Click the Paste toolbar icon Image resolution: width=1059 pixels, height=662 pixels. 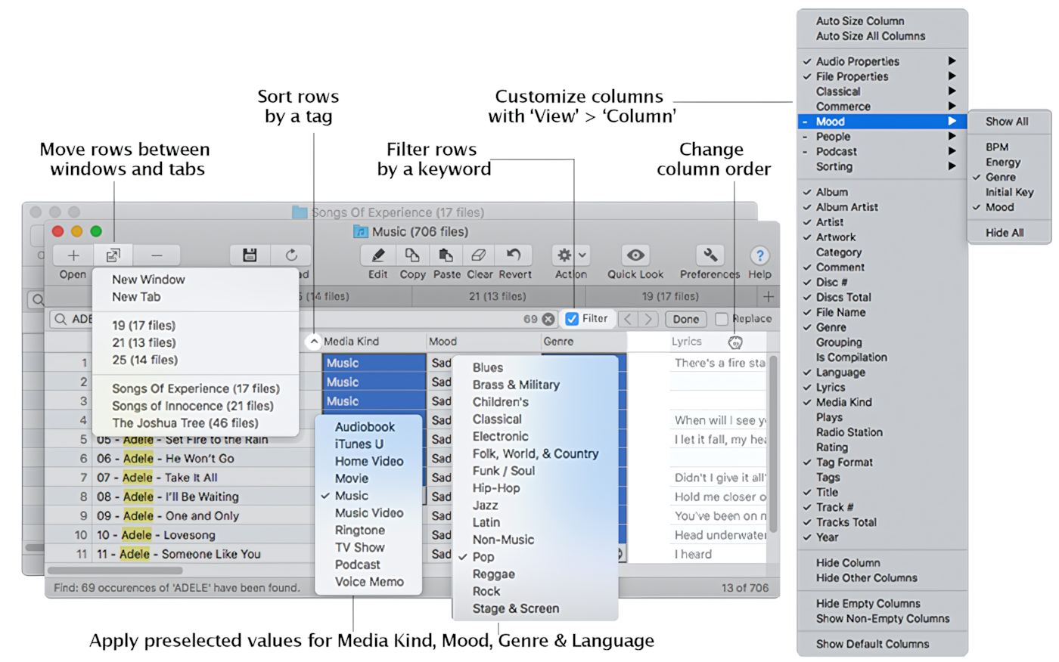coord(446,256)
